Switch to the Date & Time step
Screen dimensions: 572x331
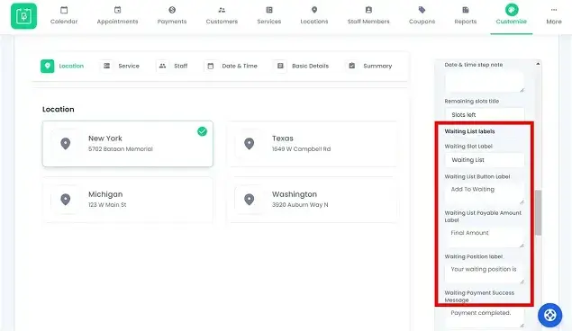click(231, 66)
